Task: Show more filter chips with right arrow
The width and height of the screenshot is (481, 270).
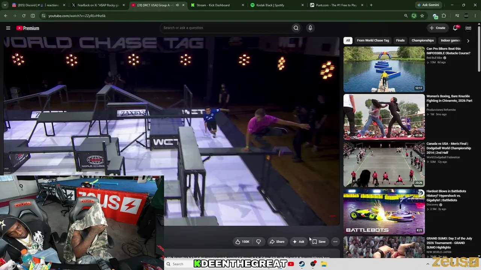Action: coord(468,40)
